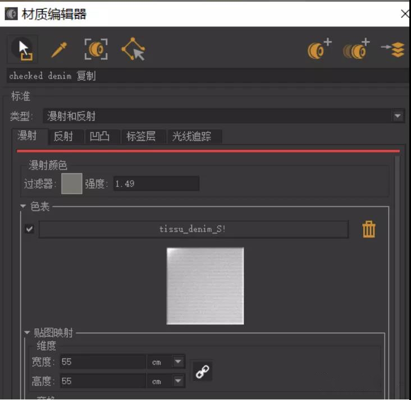411x400 pixels.
Task: Click the 高度 input field showing 55
Action: tap(103, 381)
